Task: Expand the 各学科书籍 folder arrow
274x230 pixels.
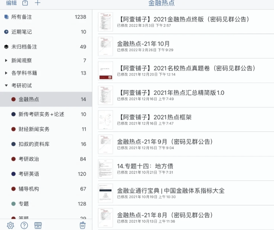Action: pyautogui.click(x=6, y=73)
